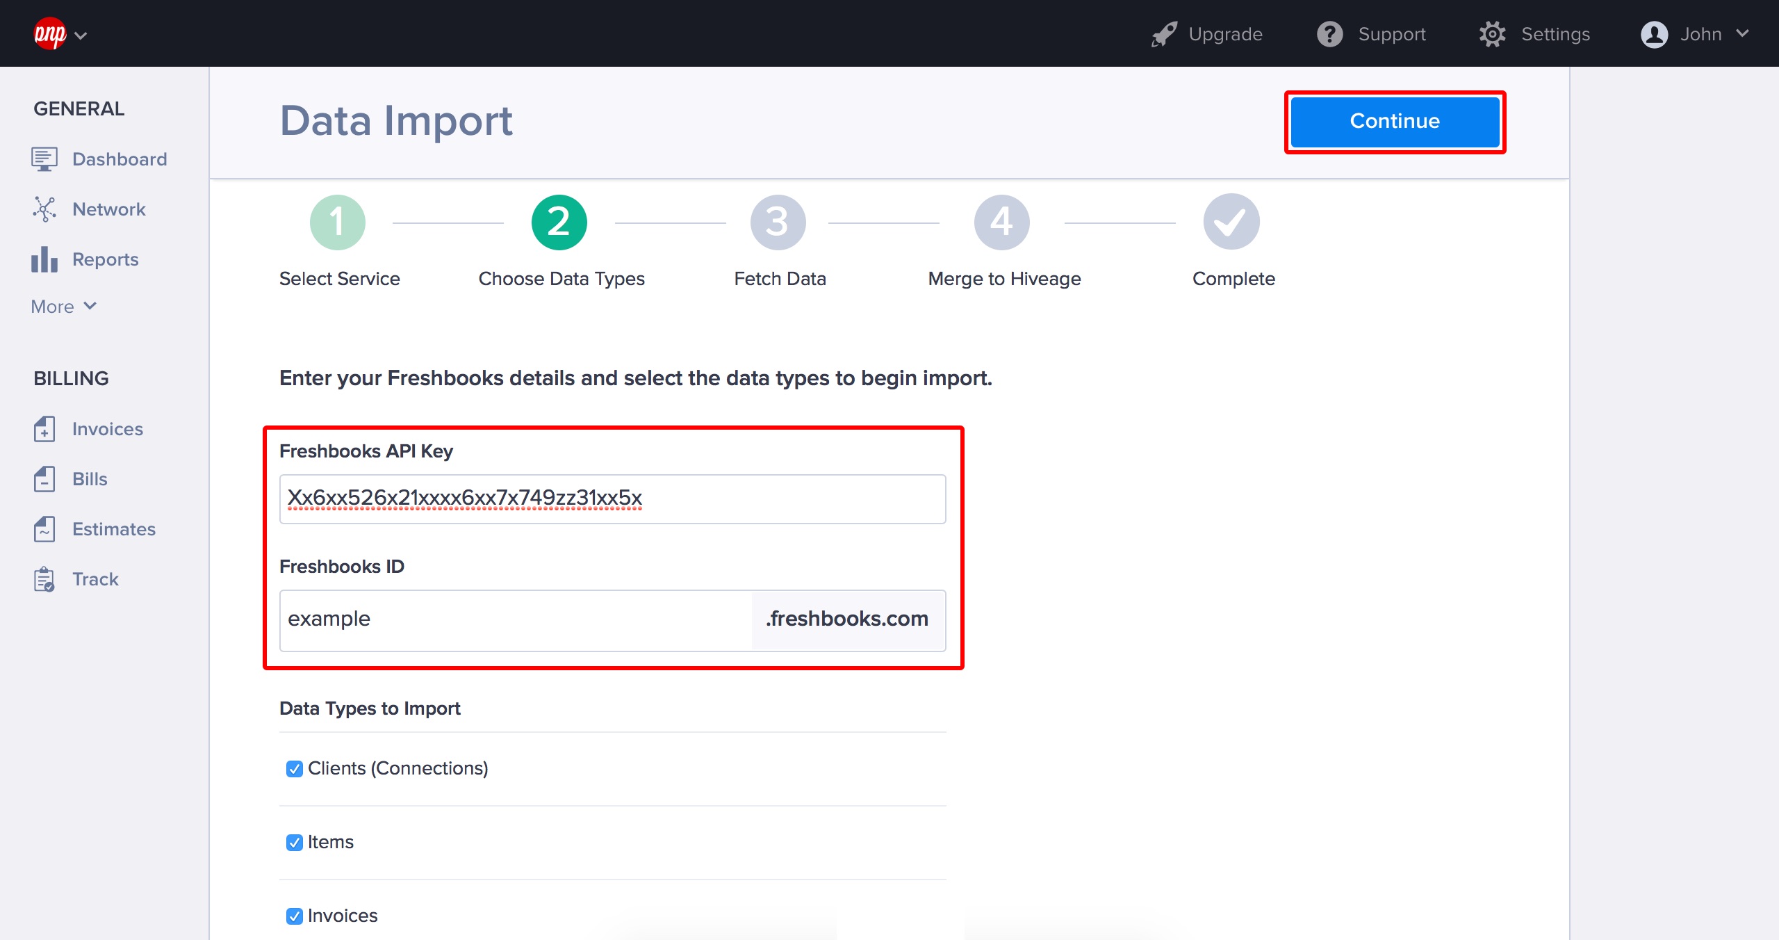Click the Bills document icon

point(44,479)
